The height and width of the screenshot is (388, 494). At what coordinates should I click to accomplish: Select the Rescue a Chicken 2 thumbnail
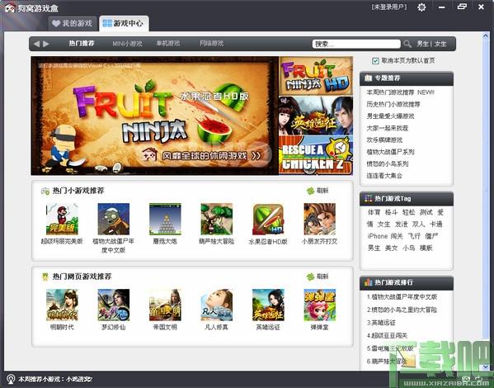316,155
